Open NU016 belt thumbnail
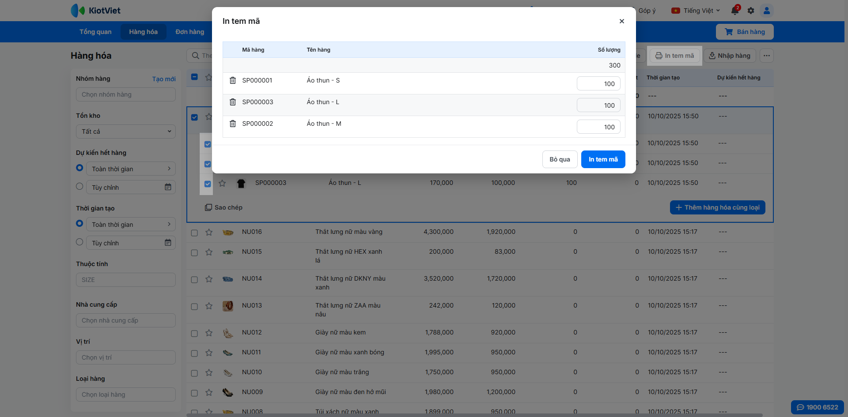Image resolution: width=848 pixels, height=417 pixels. coord(228,232)
